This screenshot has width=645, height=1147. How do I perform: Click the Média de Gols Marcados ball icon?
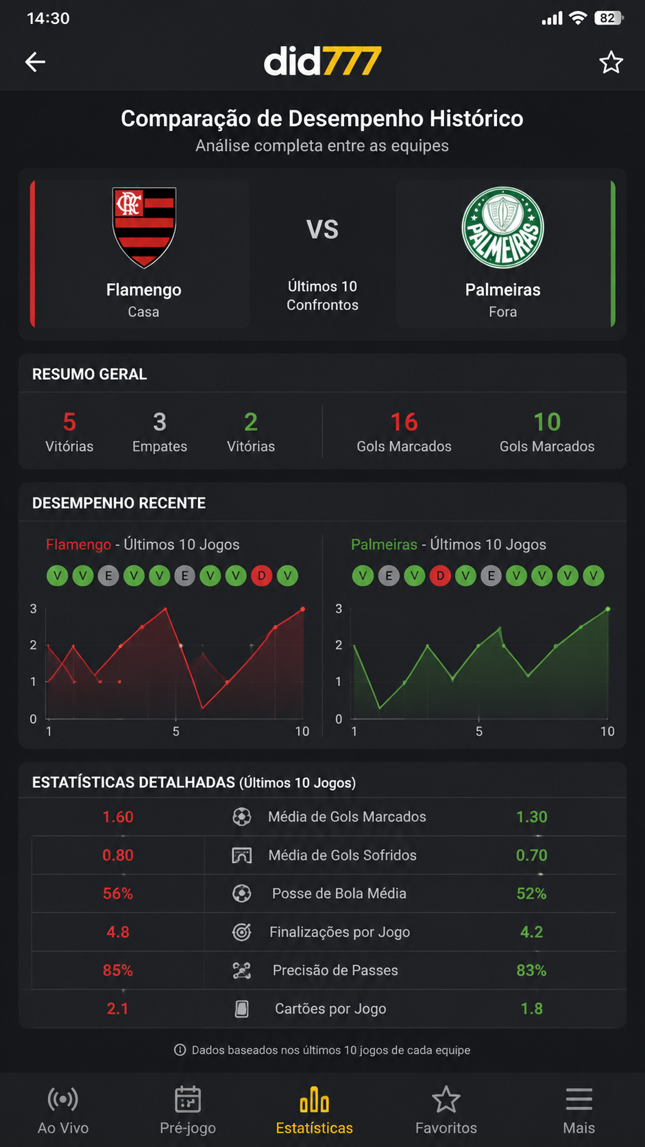click(x=242, y=817)
